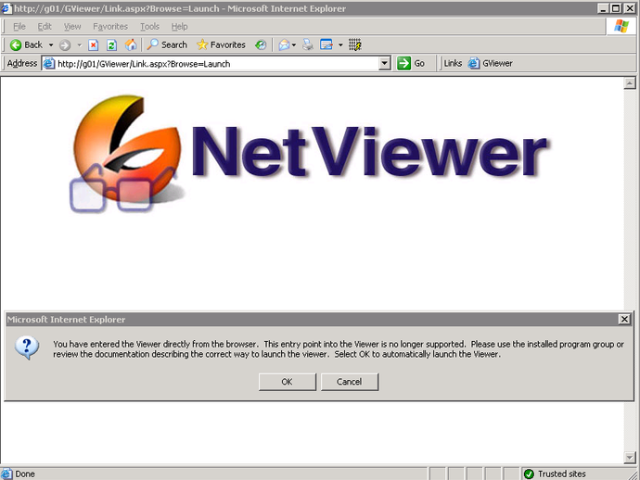The height and width of the screenshot is (480, 640).
Task: Open the Edit menu
Action: [45, 27]
